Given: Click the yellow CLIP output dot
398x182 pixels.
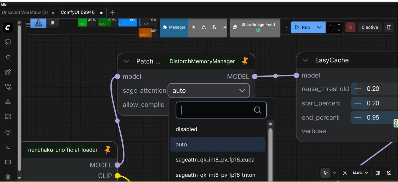Looking at the screenshot, I should (117, 176).
